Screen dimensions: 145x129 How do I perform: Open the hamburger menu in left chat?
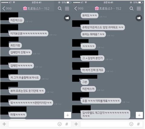coord(67,8)
